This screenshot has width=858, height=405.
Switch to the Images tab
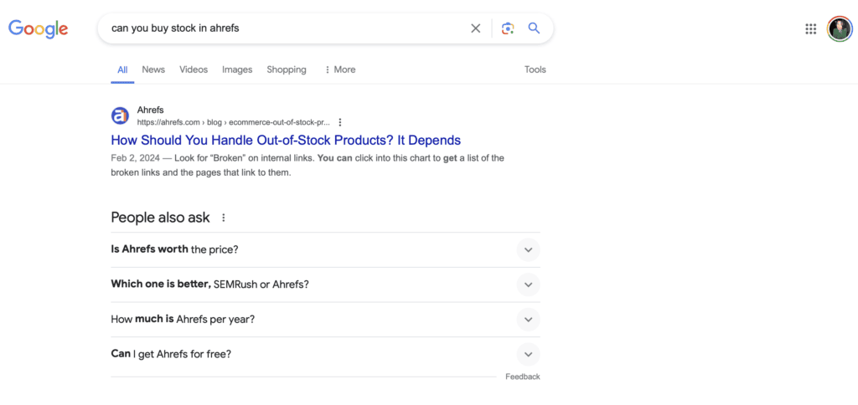(x=237, y=69)
